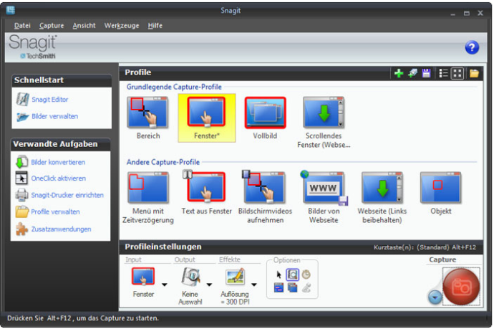Select Bildschirmvideos aufnehmen profile
Screen dimensions: 494x329
click(265, 197)
